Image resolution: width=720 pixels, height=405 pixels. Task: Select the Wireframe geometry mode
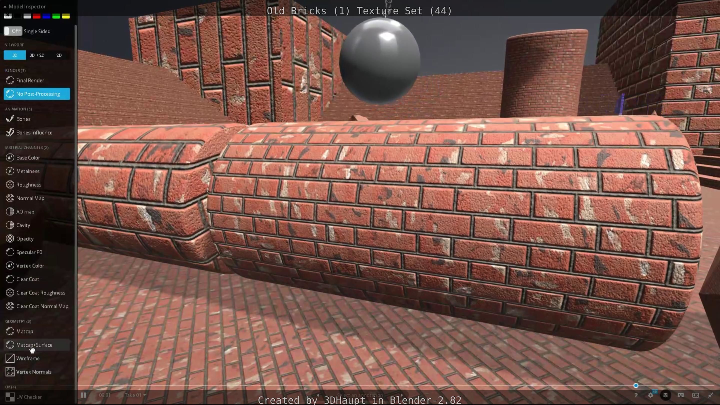coord(28,358)
